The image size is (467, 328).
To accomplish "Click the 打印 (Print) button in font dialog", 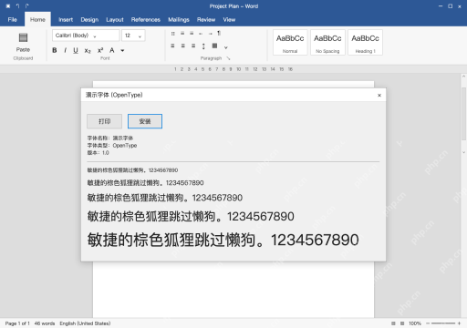I will (104, 121).
